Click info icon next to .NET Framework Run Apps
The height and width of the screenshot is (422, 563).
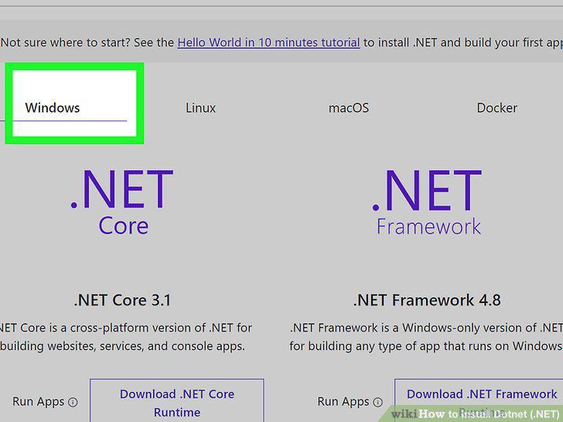377,402
